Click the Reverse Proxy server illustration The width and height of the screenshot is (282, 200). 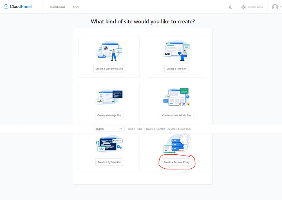pyautogui.click(x=177, y=143)
